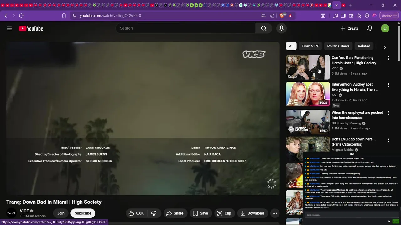Image resolution: width=401 pixels, height=225 pixels.
Task: Go to YouTube home via logo
Action: (31, 28)
